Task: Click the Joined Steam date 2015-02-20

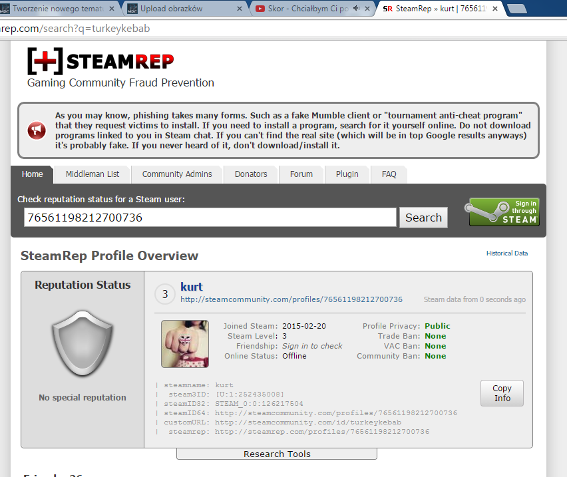Action: tap(304, 326)
